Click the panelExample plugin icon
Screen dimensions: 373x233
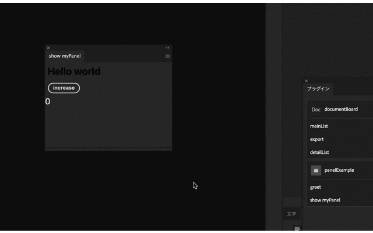coord(316,170)
